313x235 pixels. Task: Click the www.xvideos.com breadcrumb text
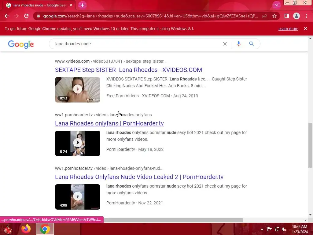click(x=72, y=61)
